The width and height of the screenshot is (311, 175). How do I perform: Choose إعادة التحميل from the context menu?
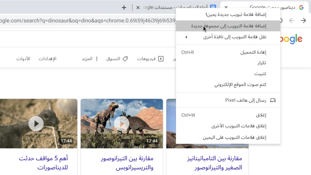click(x=253, y=52)
